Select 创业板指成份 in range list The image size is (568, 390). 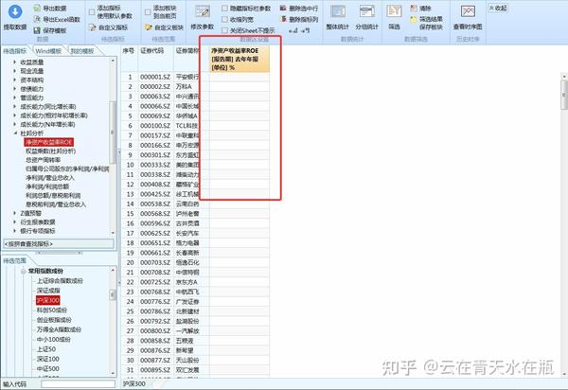pos(54,320)
